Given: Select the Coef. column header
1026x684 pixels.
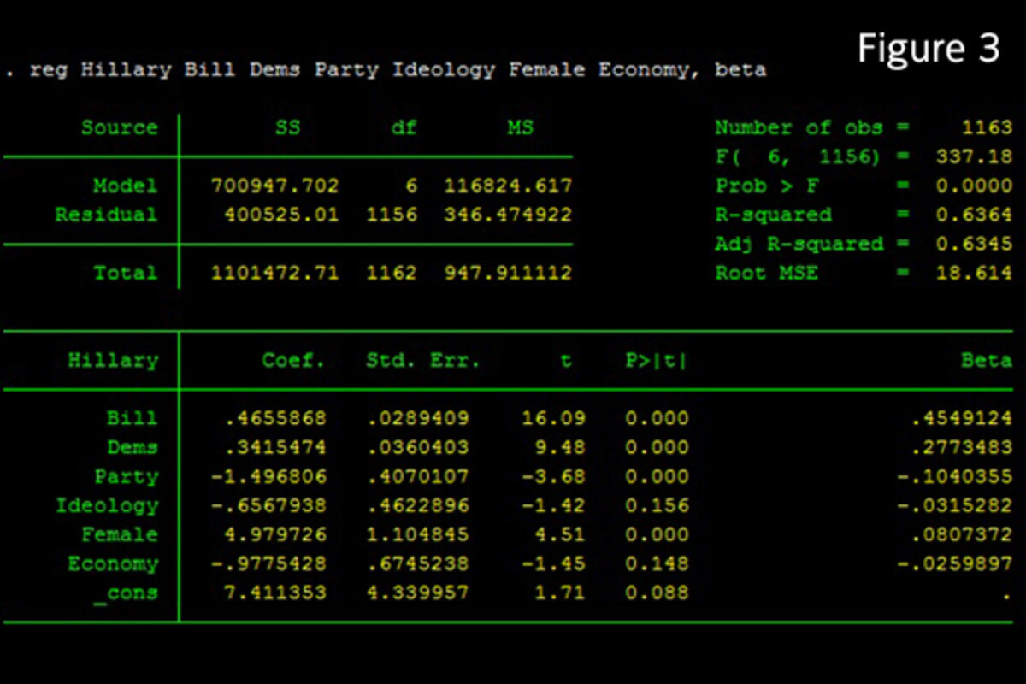Looking at the screenshot, I should pyautogui.click(x=293, y=361).
